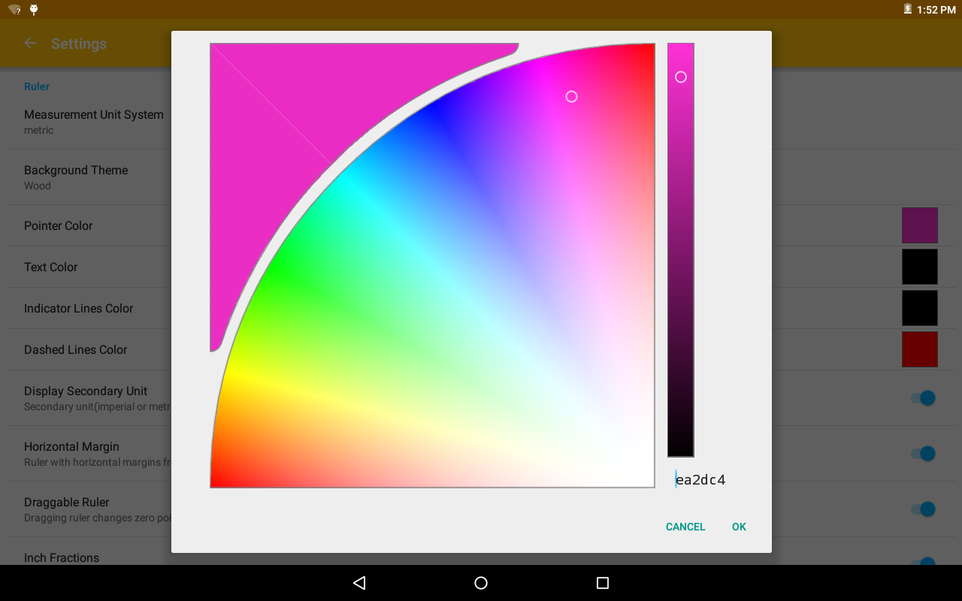Change the Background Theme from Wood
This screenshot has height=601, width=962.
click(x=75, y=177)
